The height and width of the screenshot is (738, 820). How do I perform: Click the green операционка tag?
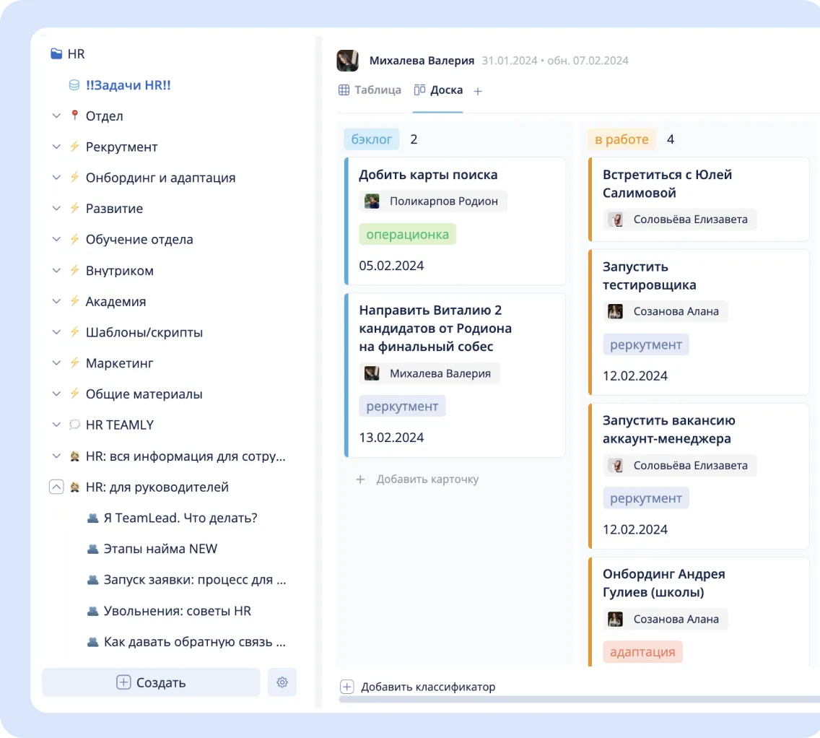coord(407,234)
